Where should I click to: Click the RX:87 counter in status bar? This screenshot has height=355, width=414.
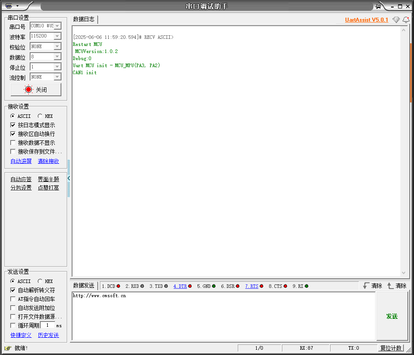click(x=306, y=348)
